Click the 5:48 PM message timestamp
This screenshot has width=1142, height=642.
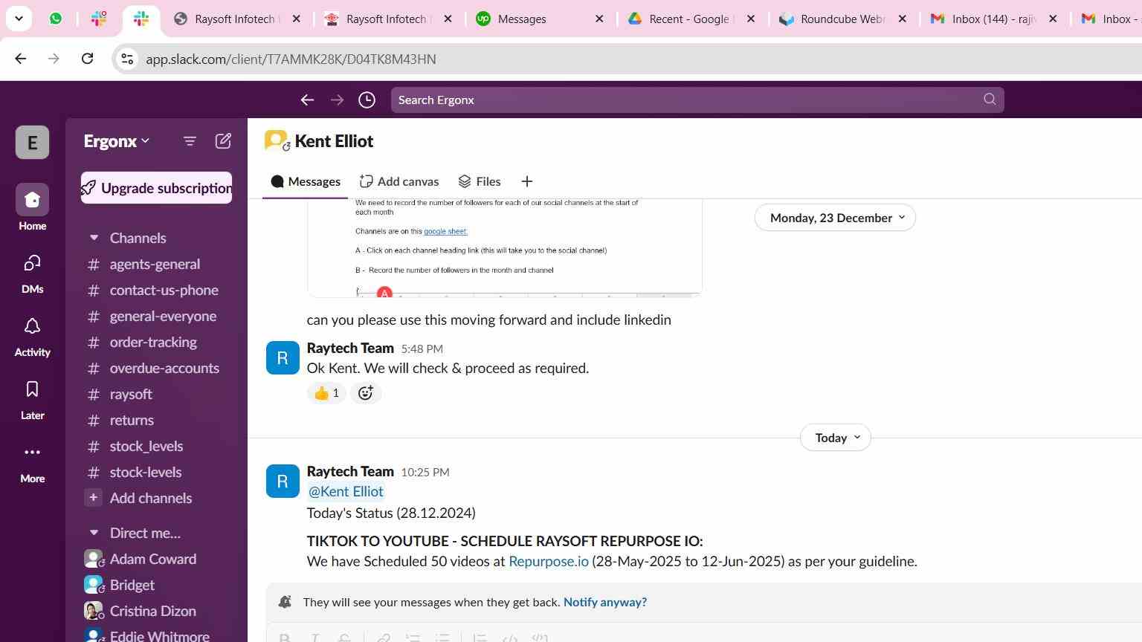422,348
